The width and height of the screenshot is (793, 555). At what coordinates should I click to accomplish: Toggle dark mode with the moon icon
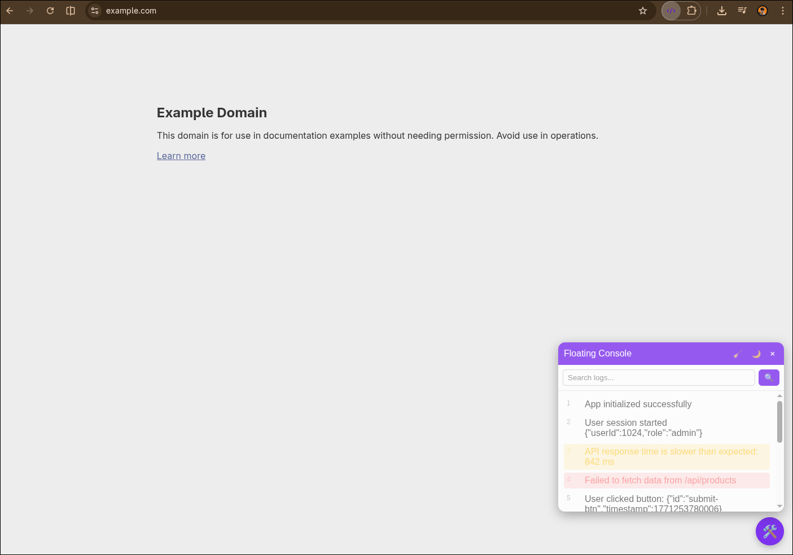756,354
